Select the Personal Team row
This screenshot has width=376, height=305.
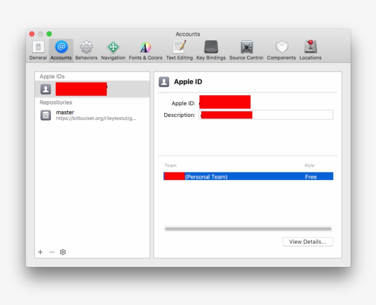tap(248, 177)
